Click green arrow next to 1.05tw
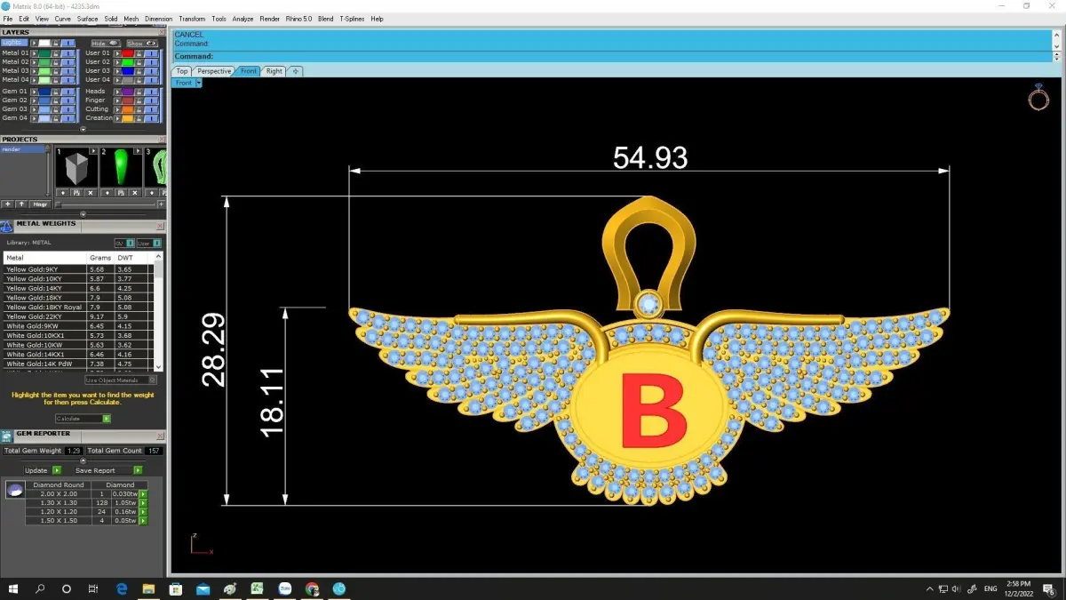Screen dimensions: 1066x600 click(143, 502)
